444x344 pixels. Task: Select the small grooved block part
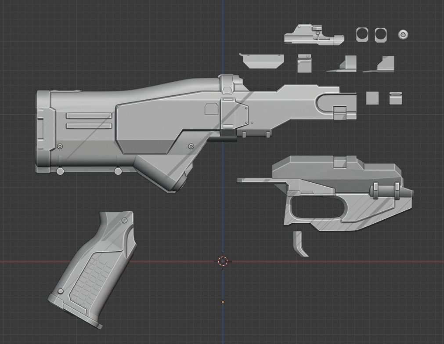coord(396,98)
